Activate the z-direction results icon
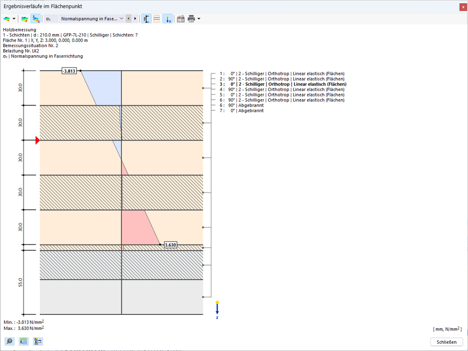Viewport: 468px width, 351px height. 168,18
